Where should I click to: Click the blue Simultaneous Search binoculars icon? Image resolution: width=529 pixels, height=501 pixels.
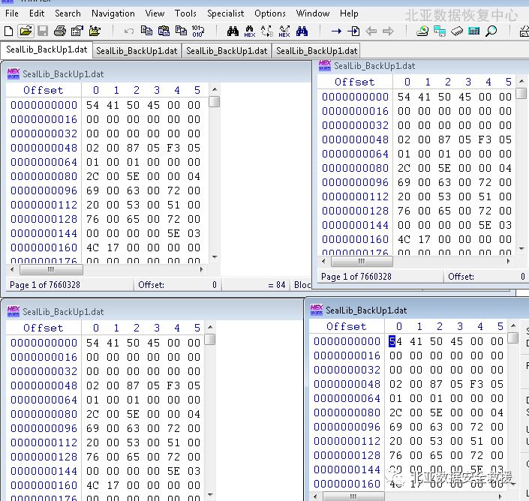pos(302,31)
